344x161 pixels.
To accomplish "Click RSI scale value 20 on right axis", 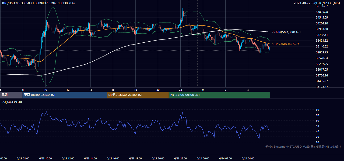I will pos(317,142).
